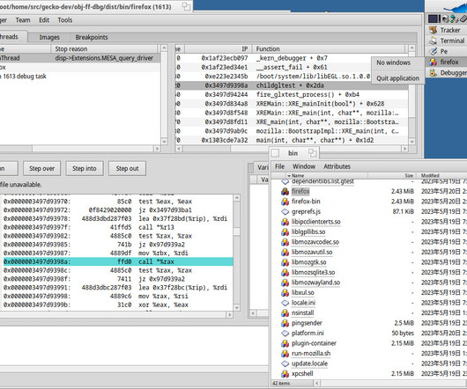Click disassembly view scroll down arrow
The image size is (467, 389).
coord(236,307)
